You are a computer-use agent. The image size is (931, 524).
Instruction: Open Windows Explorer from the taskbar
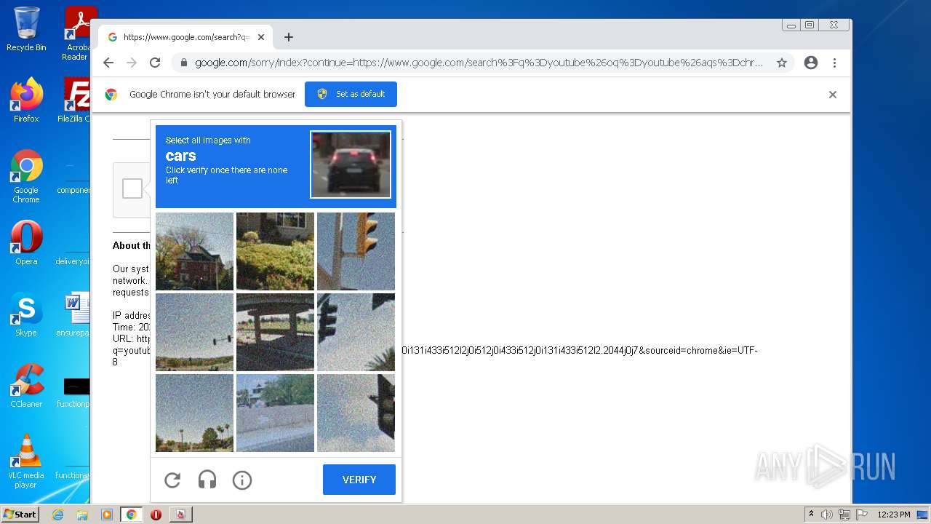click(82, 515)
